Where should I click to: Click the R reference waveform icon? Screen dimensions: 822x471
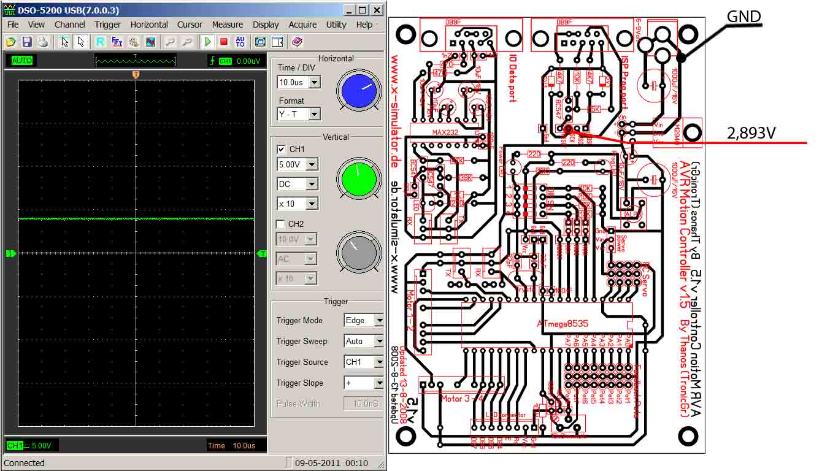(x=100, y=42)
